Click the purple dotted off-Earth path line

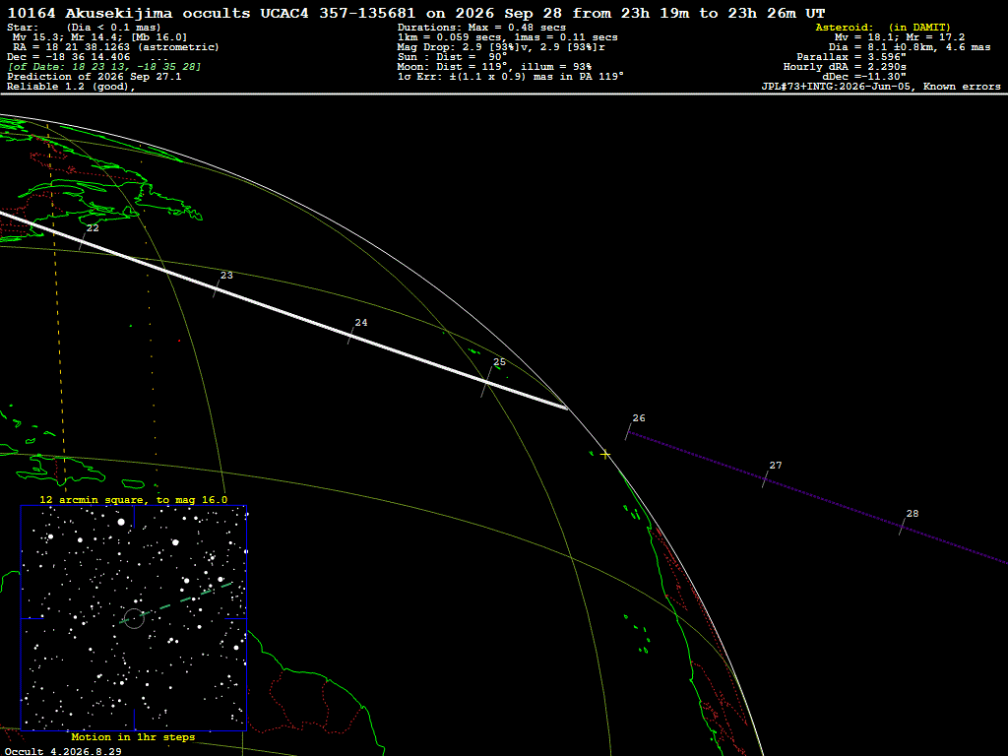[x=818, y=497]
